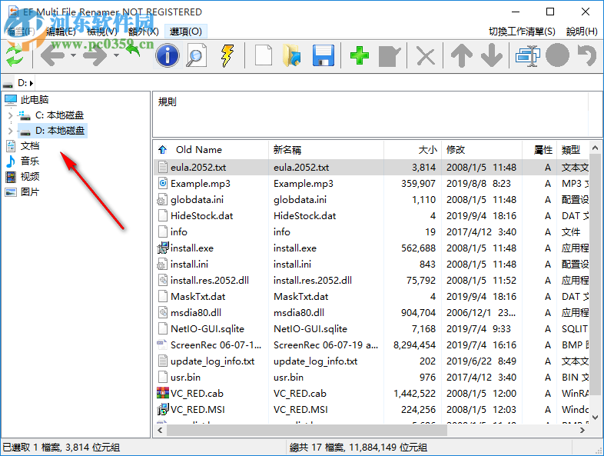604x456 pixels.
Task: Select install.exe in Old Name column
Action: pos(192,248)
